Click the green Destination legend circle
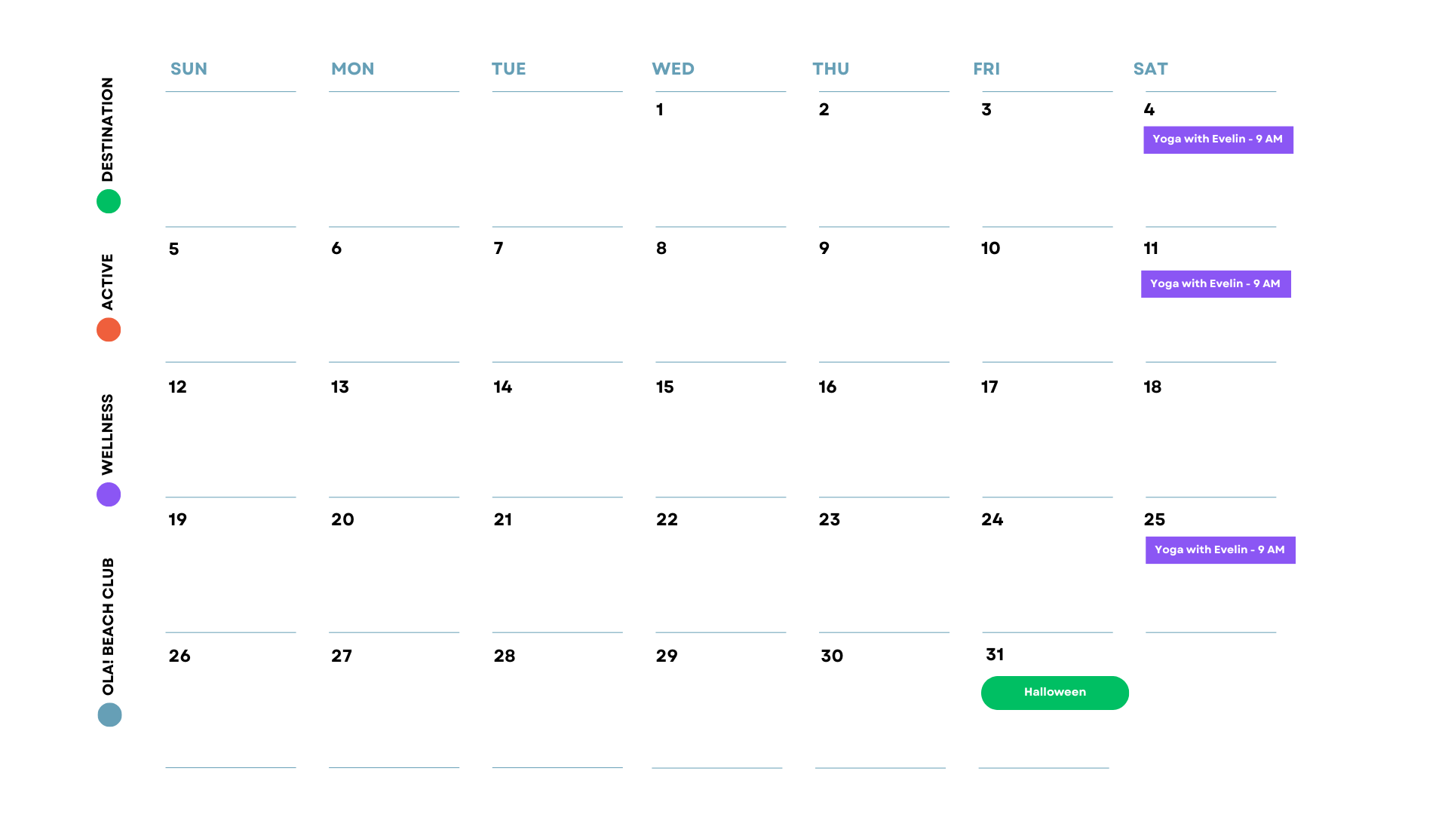1448x814 pixels. (109, 201)
